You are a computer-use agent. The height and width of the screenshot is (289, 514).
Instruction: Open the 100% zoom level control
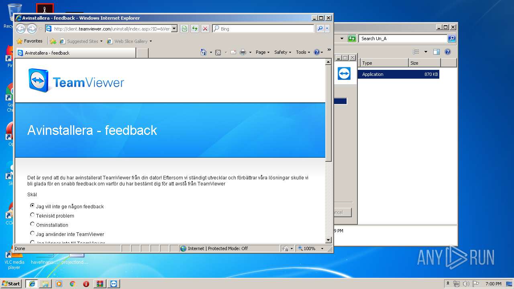pos(311,248)
